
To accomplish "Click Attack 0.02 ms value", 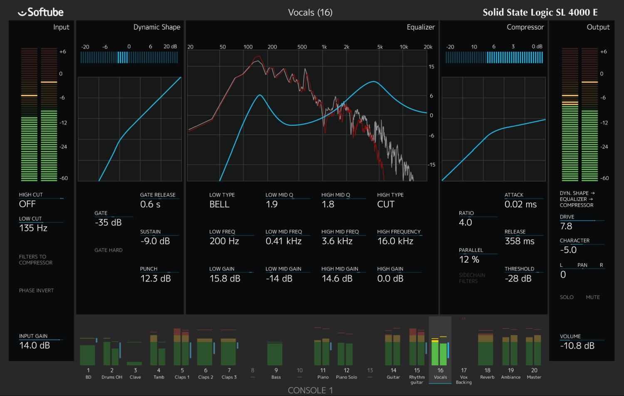I will pos(520,204).
